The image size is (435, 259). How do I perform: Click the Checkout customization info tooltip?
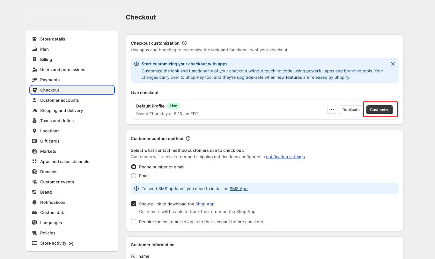coord(185,43)
